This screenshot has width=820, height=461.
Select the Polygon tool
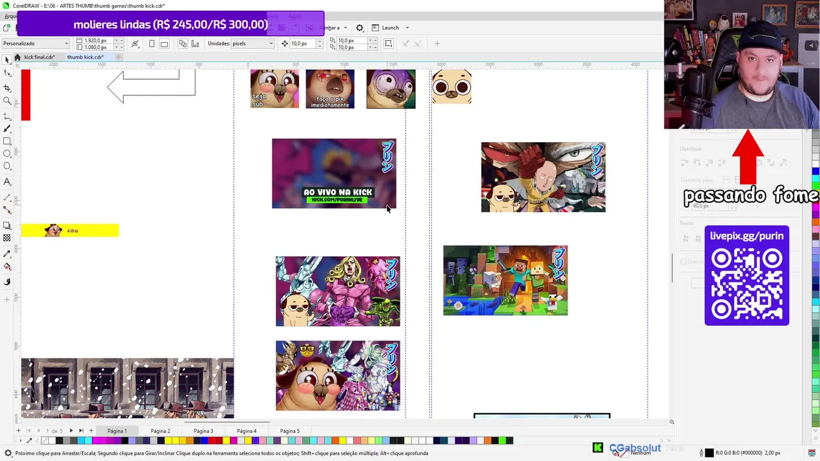7,166
